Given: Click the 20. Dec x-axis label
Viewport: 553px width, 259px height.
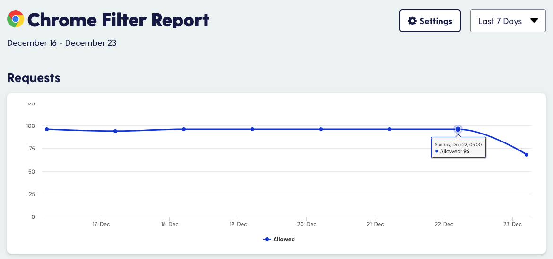Looking at the screenshot, I should (x=306, y=225).
